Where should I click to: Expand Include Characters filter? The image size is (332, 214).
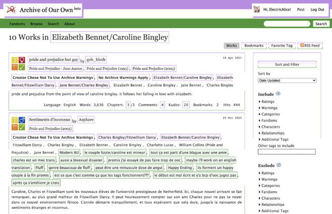coord(269,127)
